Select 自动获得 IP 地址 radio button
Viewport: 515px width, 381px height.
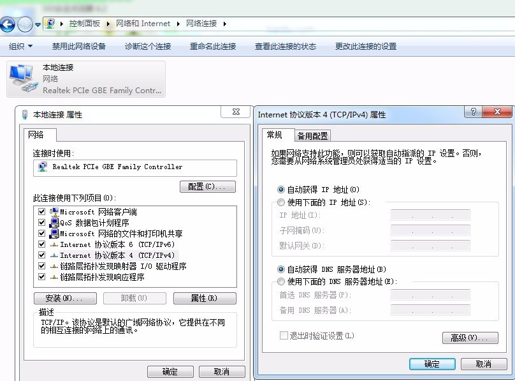pyautogui.click(x=281, y=190)
